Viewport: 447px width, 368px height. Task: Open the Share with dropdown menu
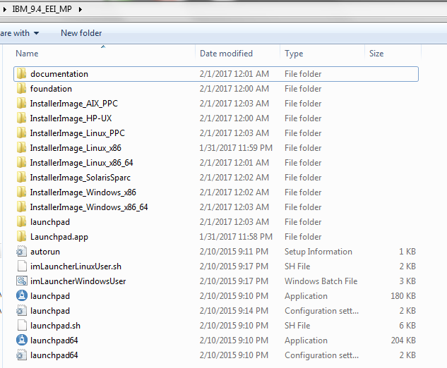(x=19, y=33)
